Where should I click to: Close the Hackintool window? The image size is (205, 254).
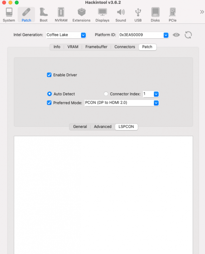pyautogui.click(x=4, y=2)
